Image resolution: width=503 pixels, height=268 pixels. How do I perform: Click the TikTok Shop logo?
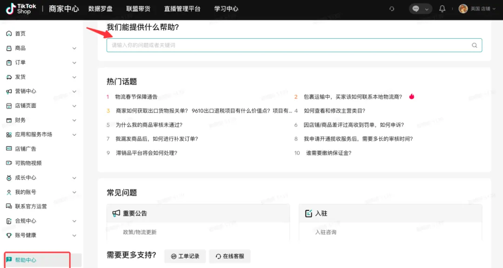[x=21, y=9]
